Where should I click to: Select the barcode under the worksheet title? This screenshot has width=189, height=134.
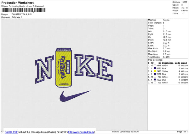tap(23, 10)
